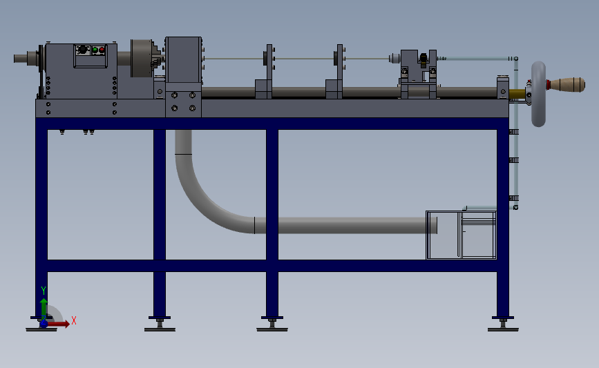Select the tall enclosure box beside the chuck

point(183,60)
